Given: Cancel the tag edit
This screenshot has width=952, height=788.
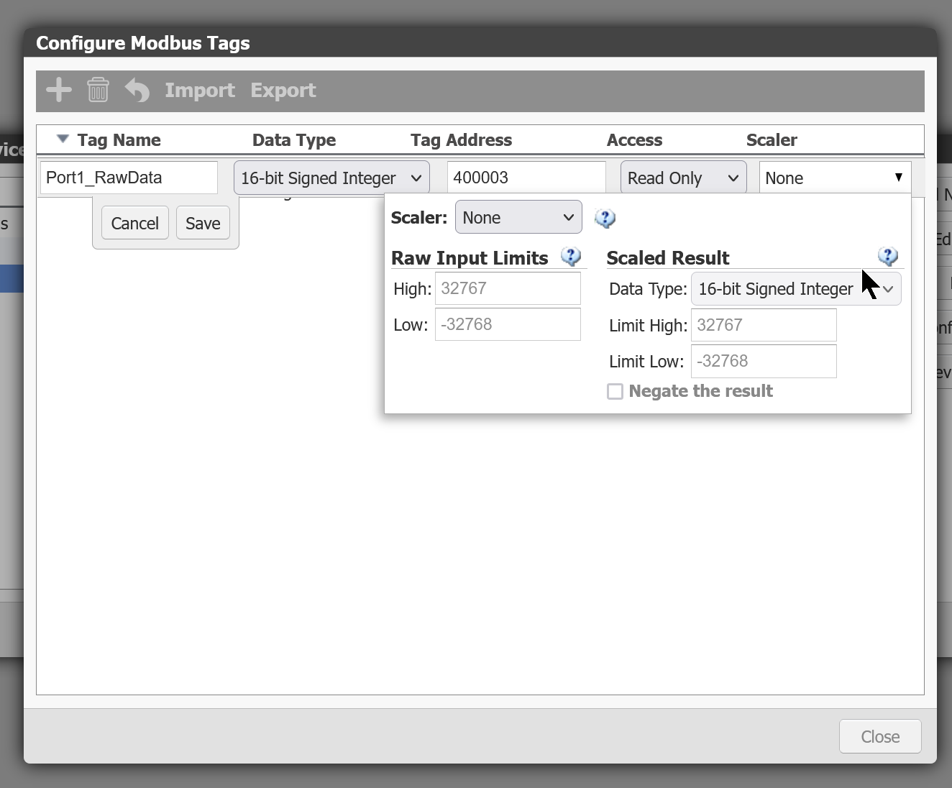Looking at the screenshot, I should pyautogui.click(x=134, y=223).
